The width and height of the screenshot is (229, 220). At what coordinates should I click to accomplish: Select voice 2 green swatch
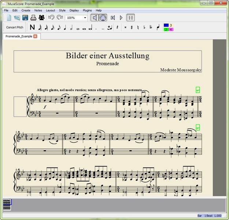point(166,29)
